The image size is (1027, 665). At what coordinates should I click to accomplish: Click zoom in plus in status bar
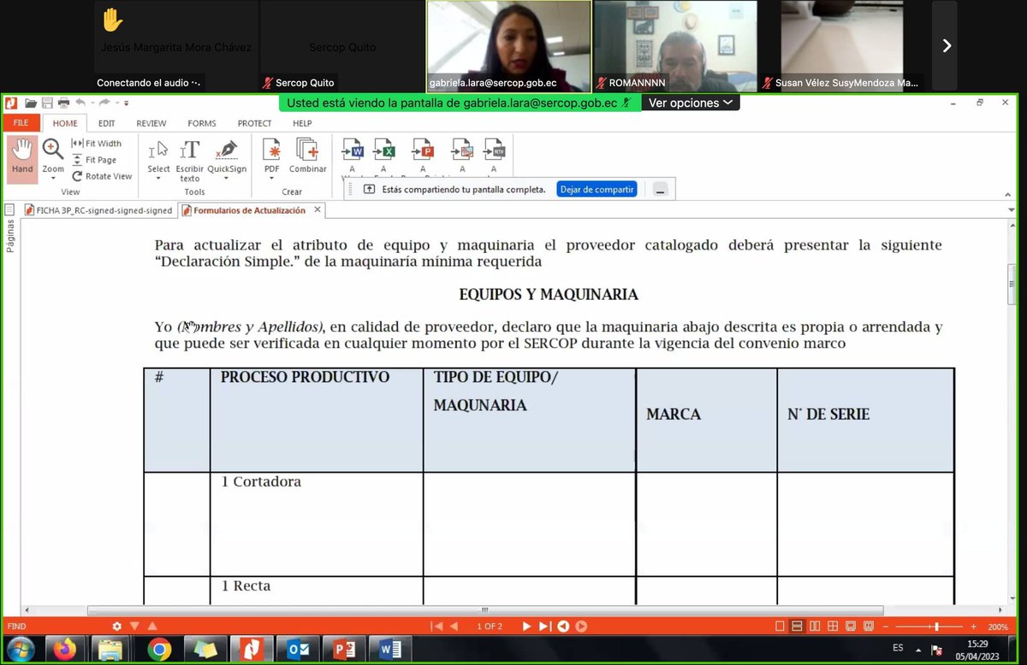coord(973,627)
